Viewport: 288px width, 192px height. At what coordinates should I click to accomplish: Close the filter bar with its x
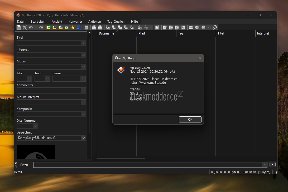pyautogui.click(x=16, y=163)
